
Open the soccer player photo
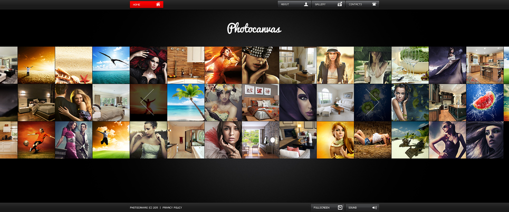[x=36, y=140]
